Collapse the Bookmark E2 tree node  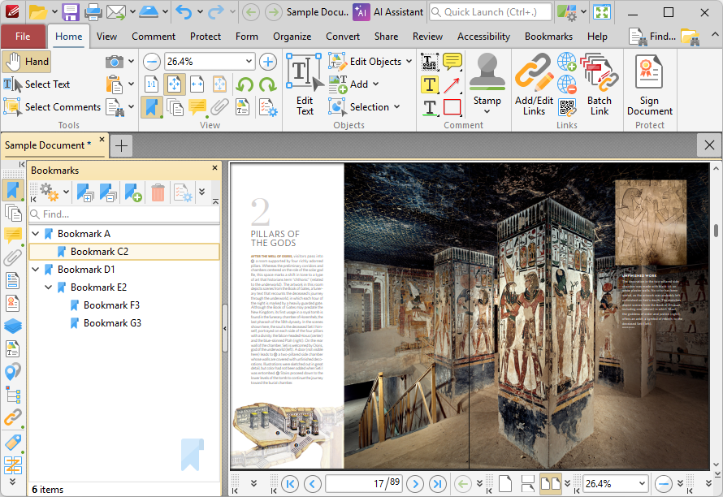click(49, 287)
